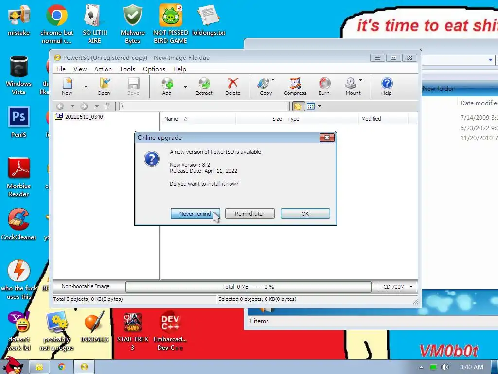Click the Remind later button
Screen dimensions: 498x374
coord(249,214)
